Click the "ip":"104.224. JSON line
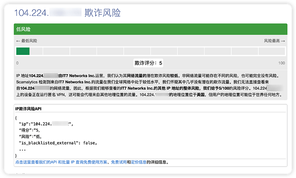This screenshot has width=296, height=178. point(46,124)
